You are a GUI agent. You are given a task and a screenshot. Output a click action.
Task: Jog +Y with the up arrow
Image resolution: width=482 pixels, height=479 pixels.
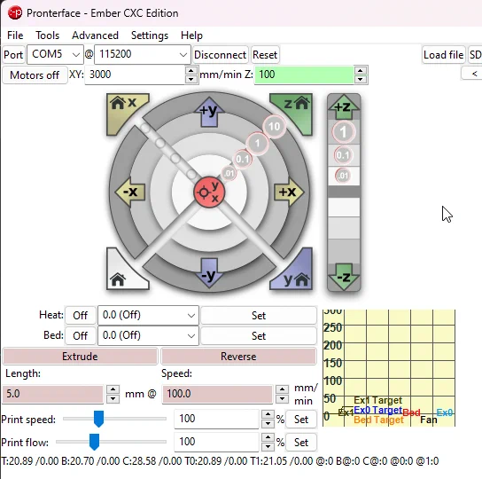click(x=209, y=112)
